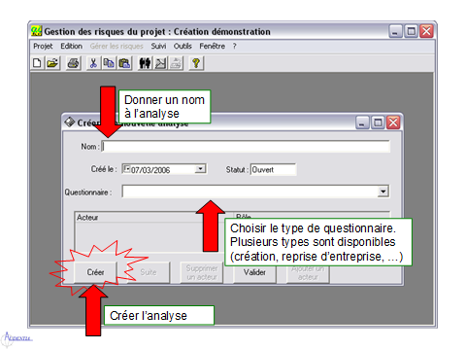Click the Copy toolbar icon
The width and height of the screenshot is (466, 350).
[109, 63]
